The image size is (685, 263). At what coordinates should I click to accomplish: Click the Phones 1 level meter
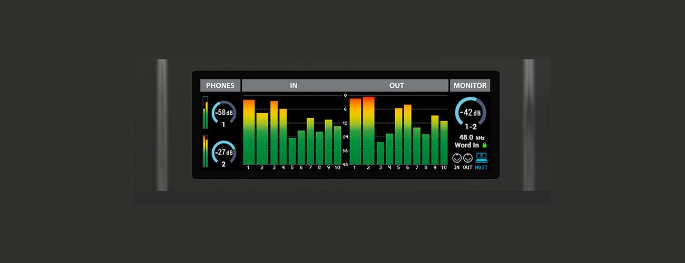205,113
